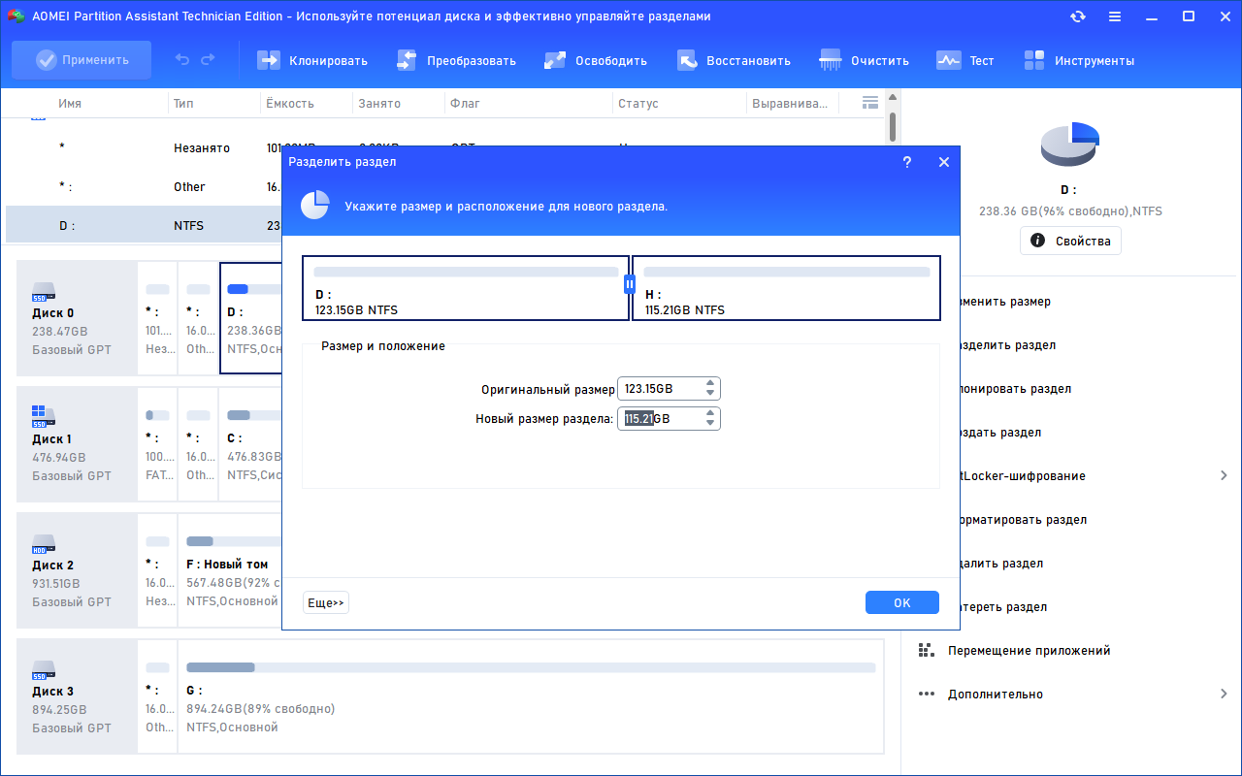
Task: Open the Restore (Восстановить) tool
Action: point(734,60)
